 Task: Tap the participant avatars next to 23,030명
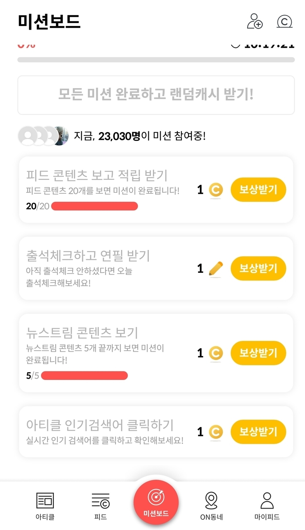pyautogui.click(x=43, y=136)
